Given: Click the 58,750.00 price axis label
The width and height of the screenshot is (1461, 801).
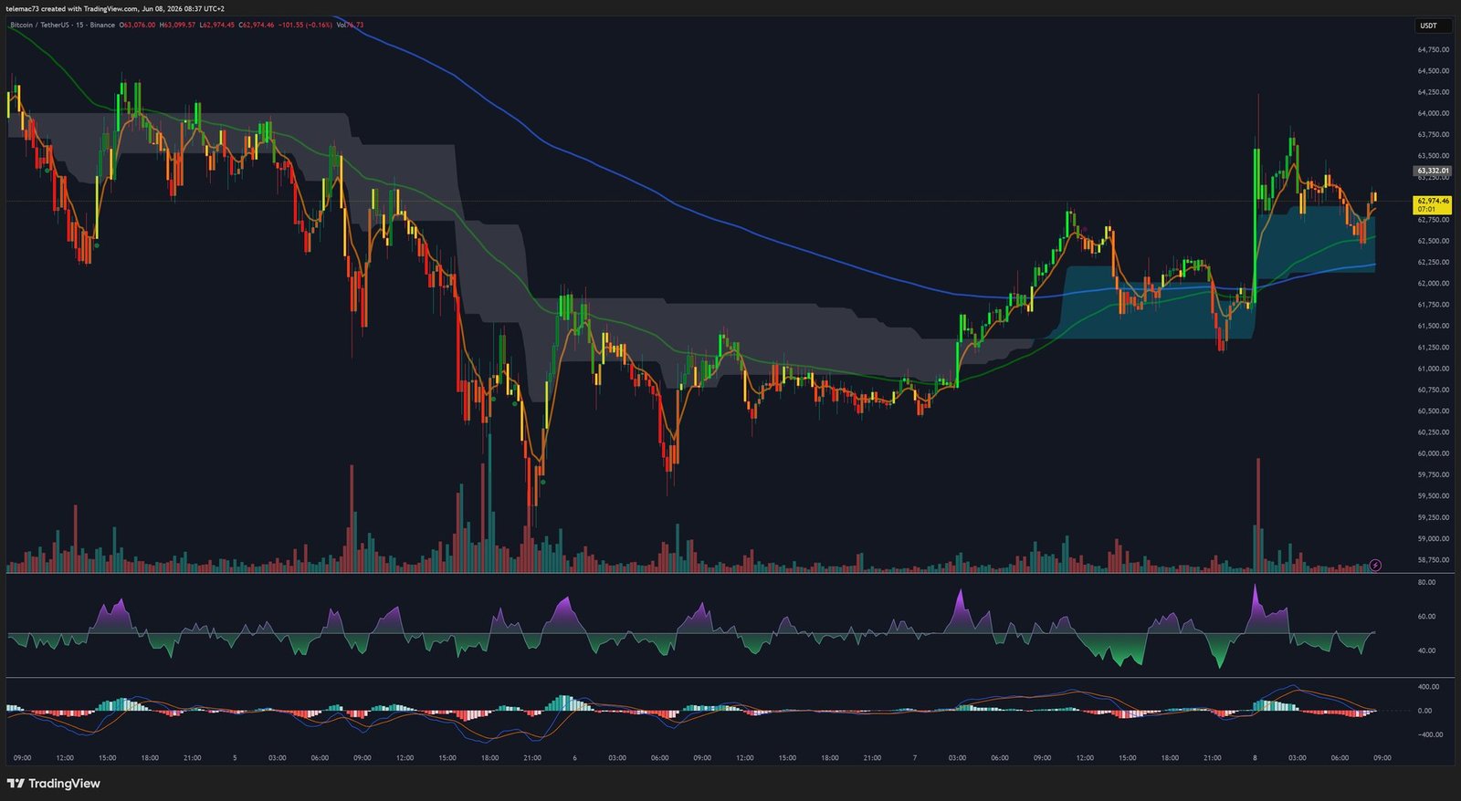Looking at the screenshot, I should click(x=1433, y=560).
